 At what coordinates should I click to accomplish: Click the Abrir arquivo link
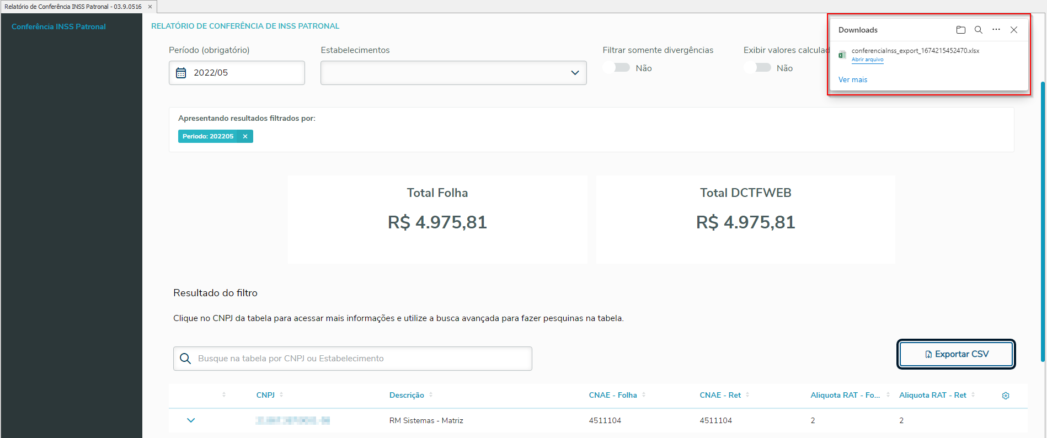[867, 60]
